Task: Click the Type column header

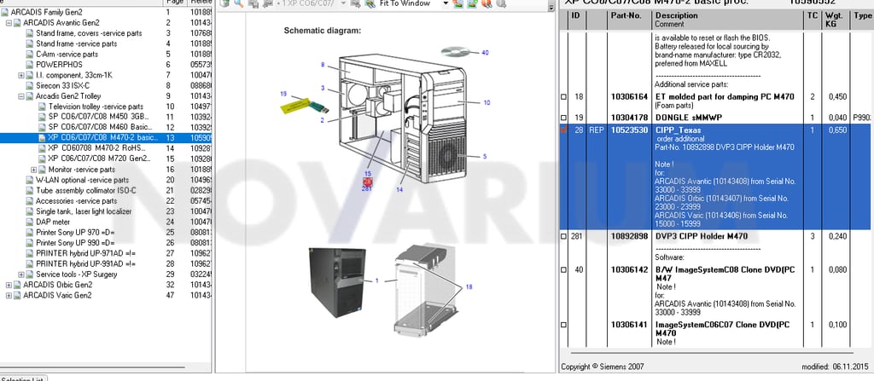Action: coord(862,20)
